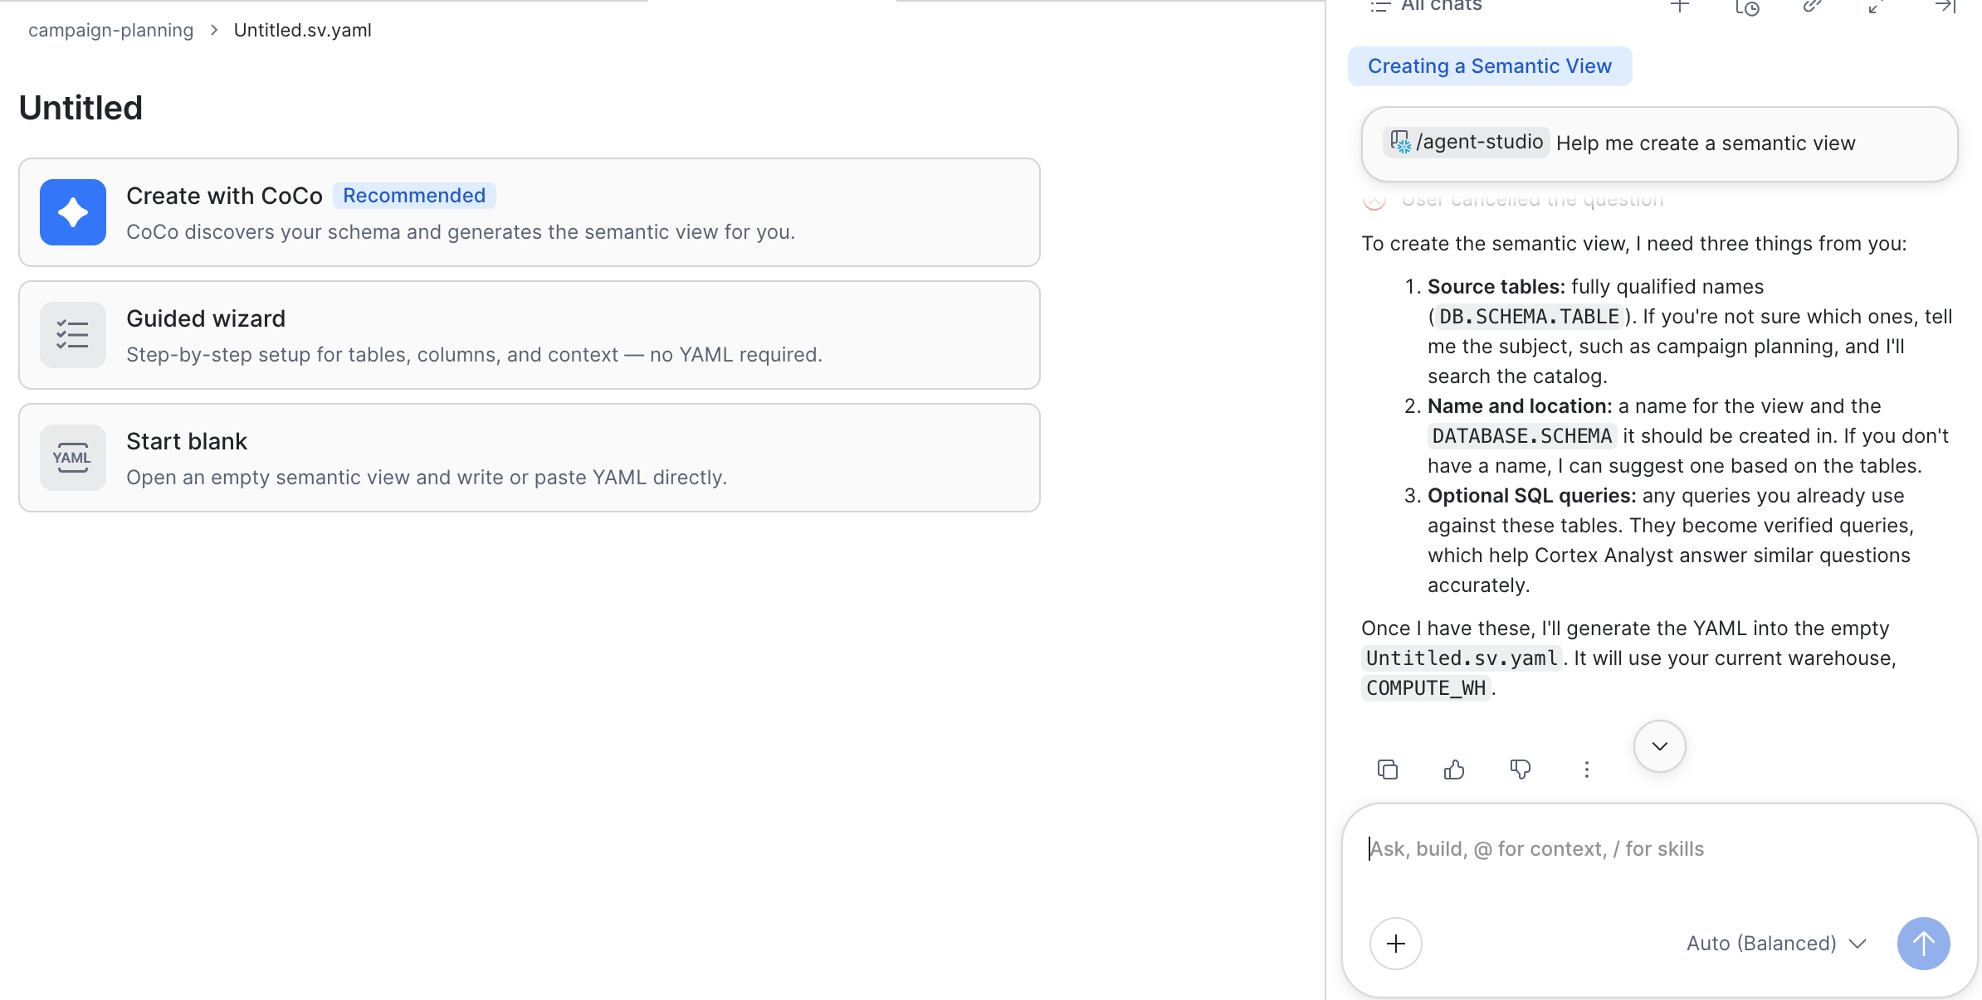Screen dimensions: 1982x1000
Task: Choose the Create with CoCo option
Action: tap(530, 212)
